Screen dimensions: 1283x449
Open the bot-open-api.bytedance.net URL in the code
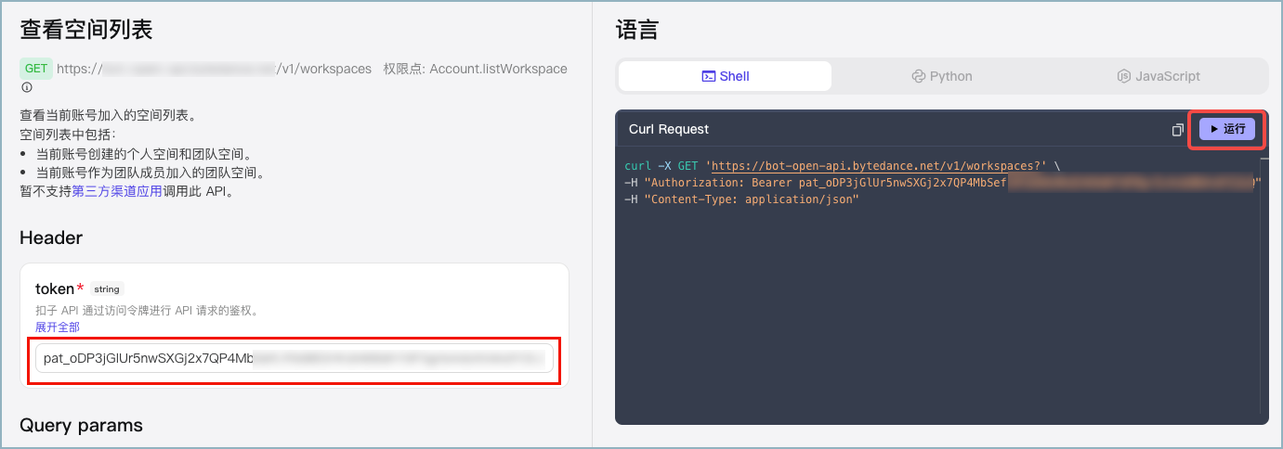coord(875,166)
